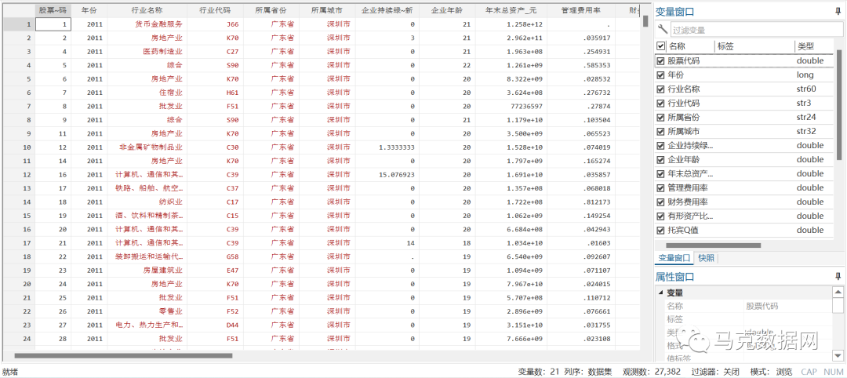Click the cell containing 医药制造业
Viewport: 847px width, 378px height.
147,52
